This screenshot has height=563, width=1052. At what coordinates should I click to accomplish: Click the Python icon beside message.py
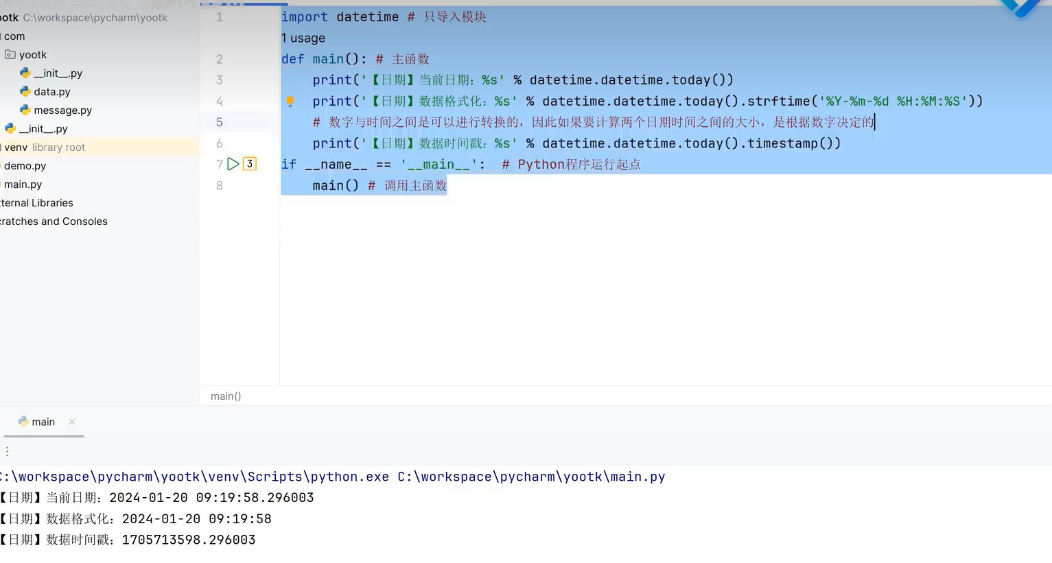pyautogui.click(x=25, y=110)
